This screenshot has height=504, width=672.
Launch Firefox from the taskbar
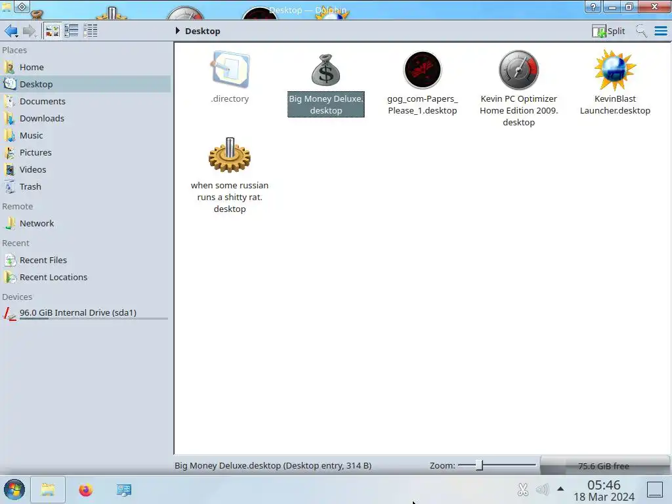pyautogui.click(x=86, y=490)
